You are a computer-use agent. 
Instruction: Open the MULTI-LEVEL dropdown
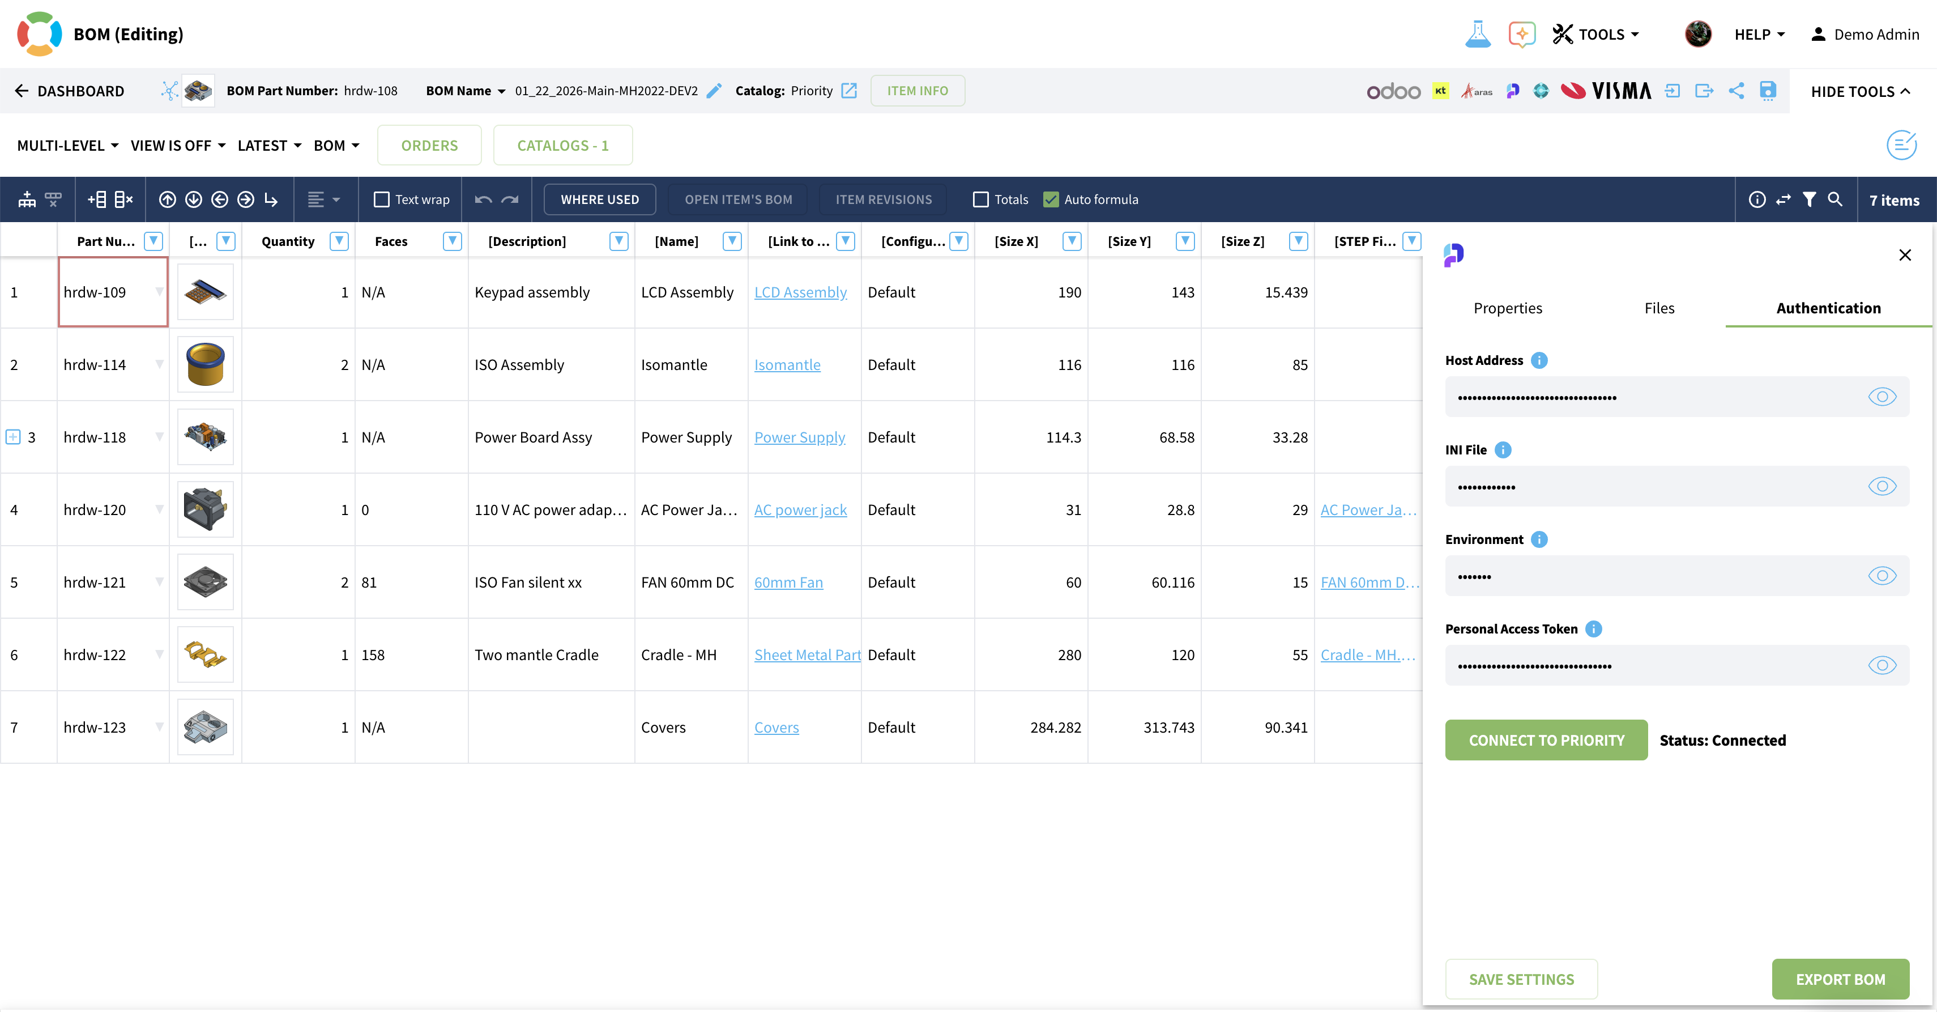tap(67, 145)
